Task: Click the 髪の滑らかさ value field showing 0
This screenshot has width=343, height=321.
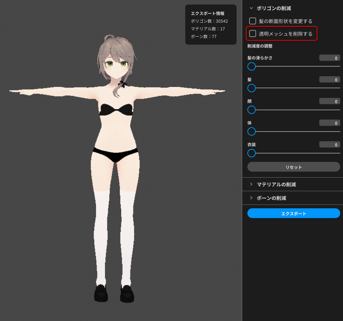Action: [x=329, y=58]
